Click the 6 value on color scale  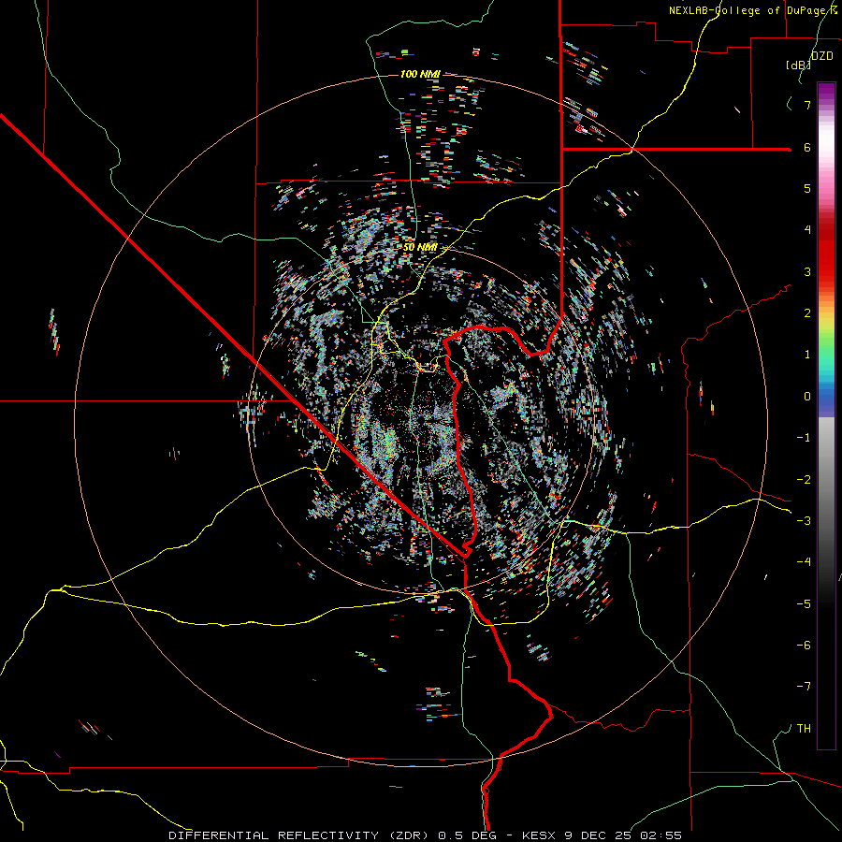(807, 147)
